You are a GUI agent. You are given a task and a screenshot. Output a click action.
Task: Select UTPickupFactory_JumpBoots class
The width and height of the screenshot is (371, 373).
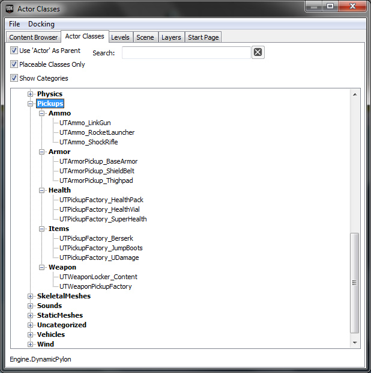pyautogui.click(x=101, y=248)
